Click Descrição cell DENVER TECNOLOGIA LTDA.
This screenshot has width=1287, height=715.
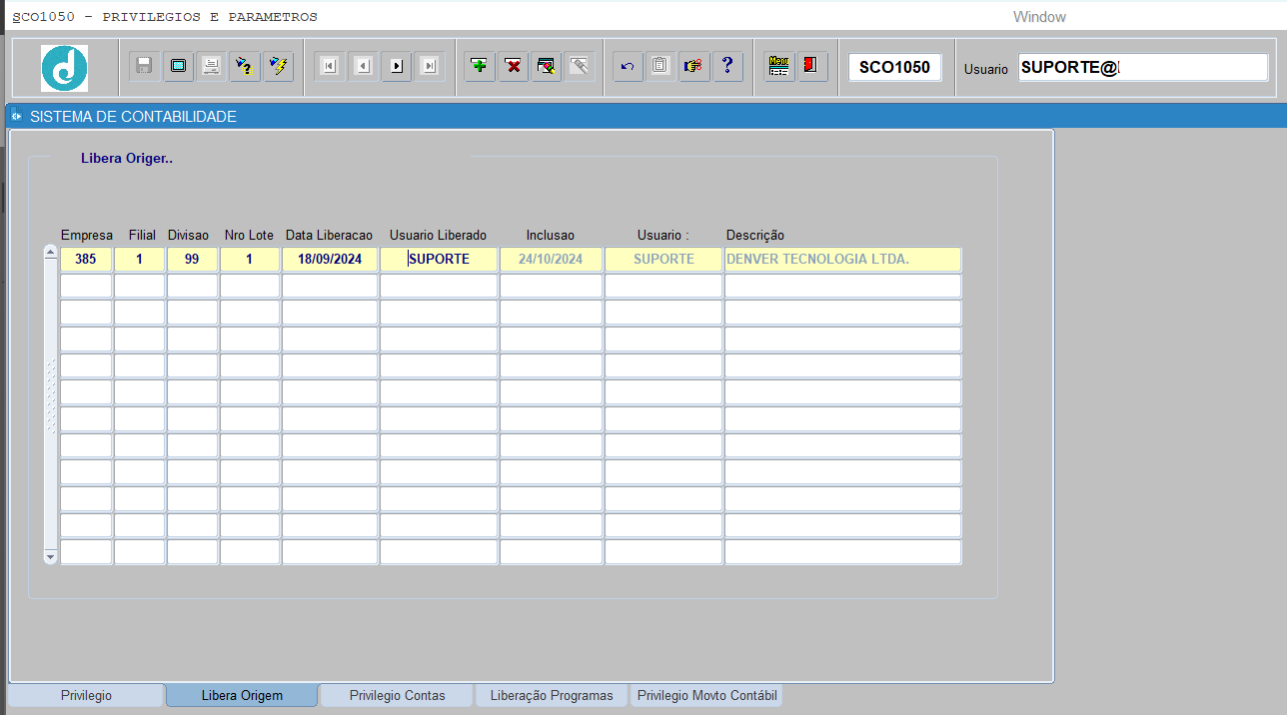(x=843, y=260)
